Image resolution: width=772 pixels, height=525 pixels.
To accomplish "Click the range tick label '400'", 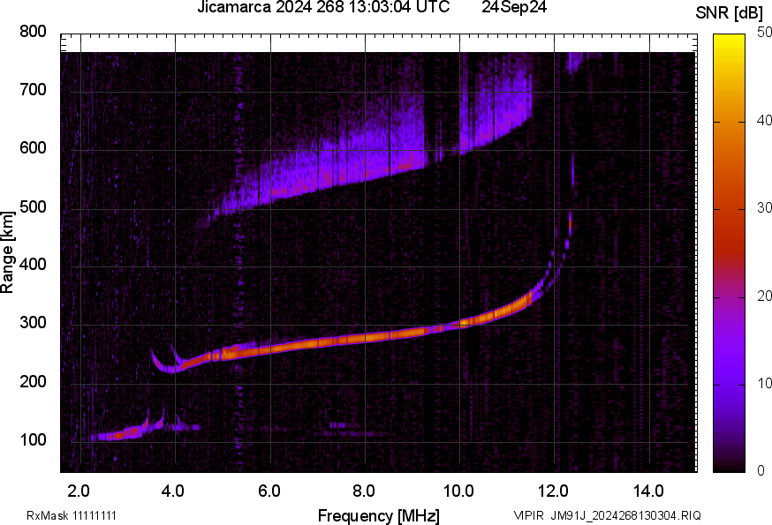I will [33, 265].
